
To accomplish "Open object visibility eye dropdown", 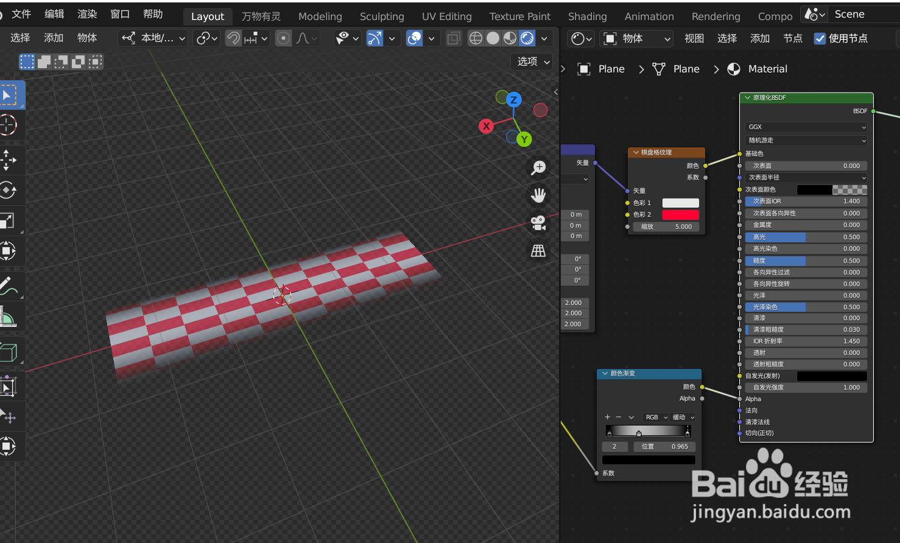I will click(348, 38).
